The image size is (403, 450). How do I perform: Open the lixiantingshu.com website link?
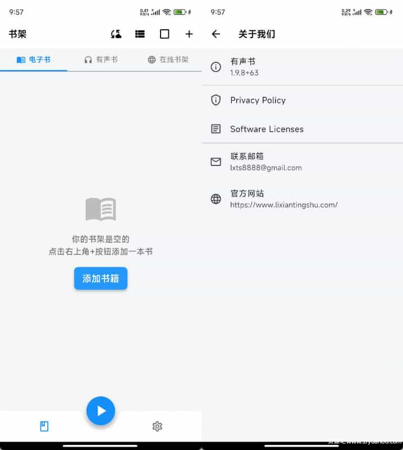coord(283,205)
